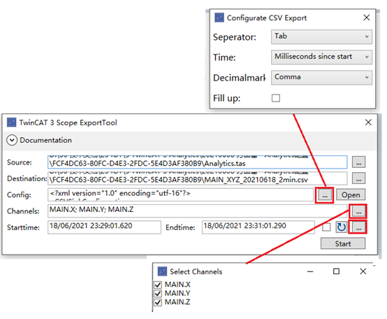The width and height of the screenshot is (387, 319).
Task: Open the Seperator dropdown showing Tab
Action: click(321, 36)
